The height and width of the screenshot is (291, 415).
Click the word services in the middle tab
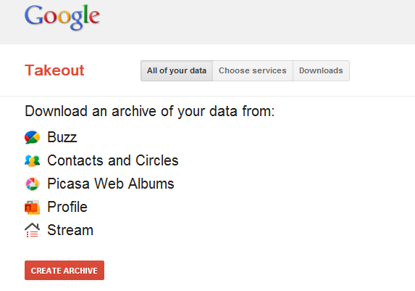tap(269, 70)
